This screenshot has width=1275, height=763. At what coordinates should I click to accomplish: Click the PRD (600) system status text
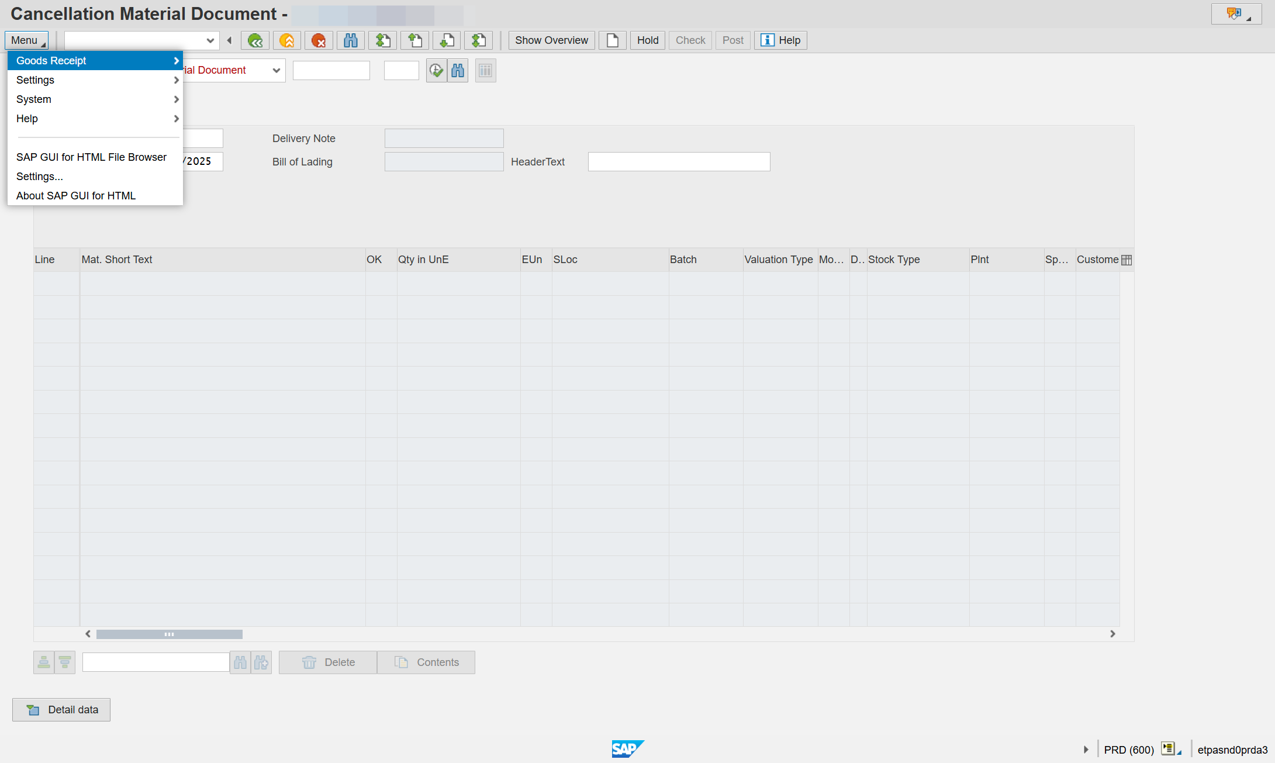[x=1129, y=750]
